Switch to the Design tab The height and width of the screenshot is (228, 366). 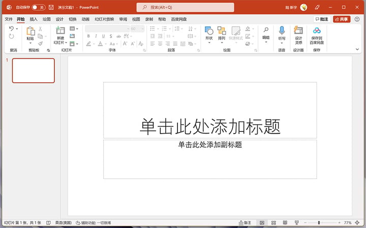click(x=59, y=19)
